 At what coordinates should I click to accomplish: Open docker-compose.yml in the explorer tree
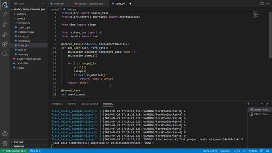(29, 59)
